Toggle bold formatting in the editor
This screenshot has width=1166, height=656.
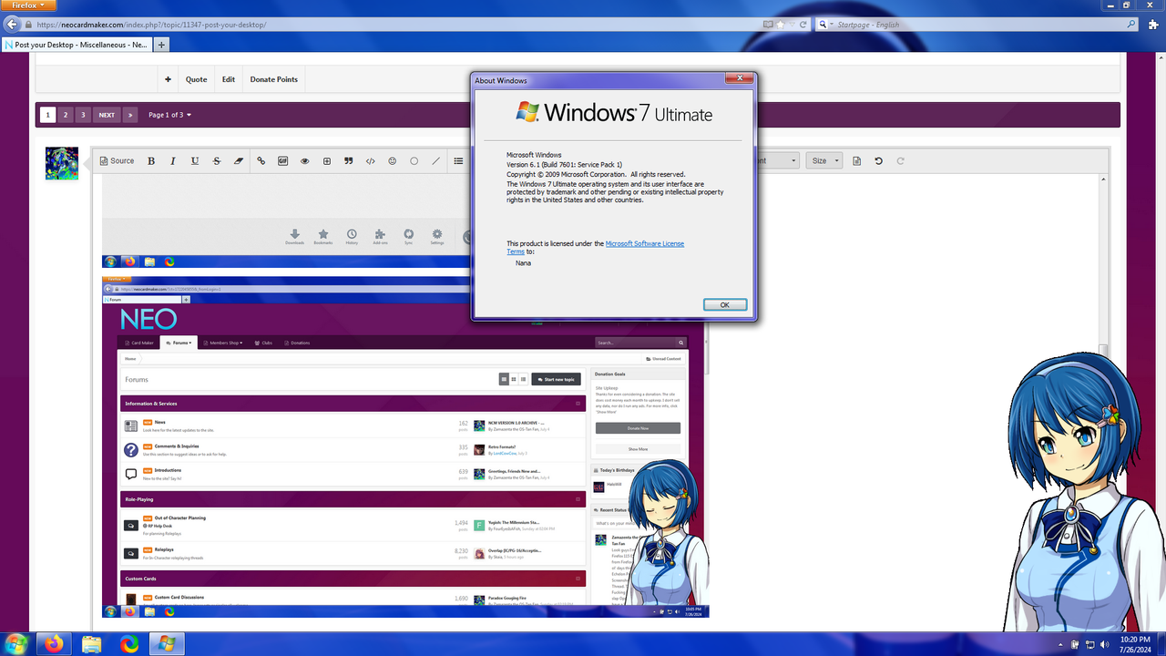coord(151,161)
